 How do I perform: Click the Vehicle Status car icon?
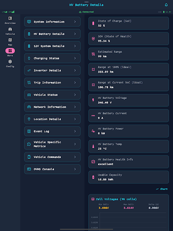pos(29,95)
